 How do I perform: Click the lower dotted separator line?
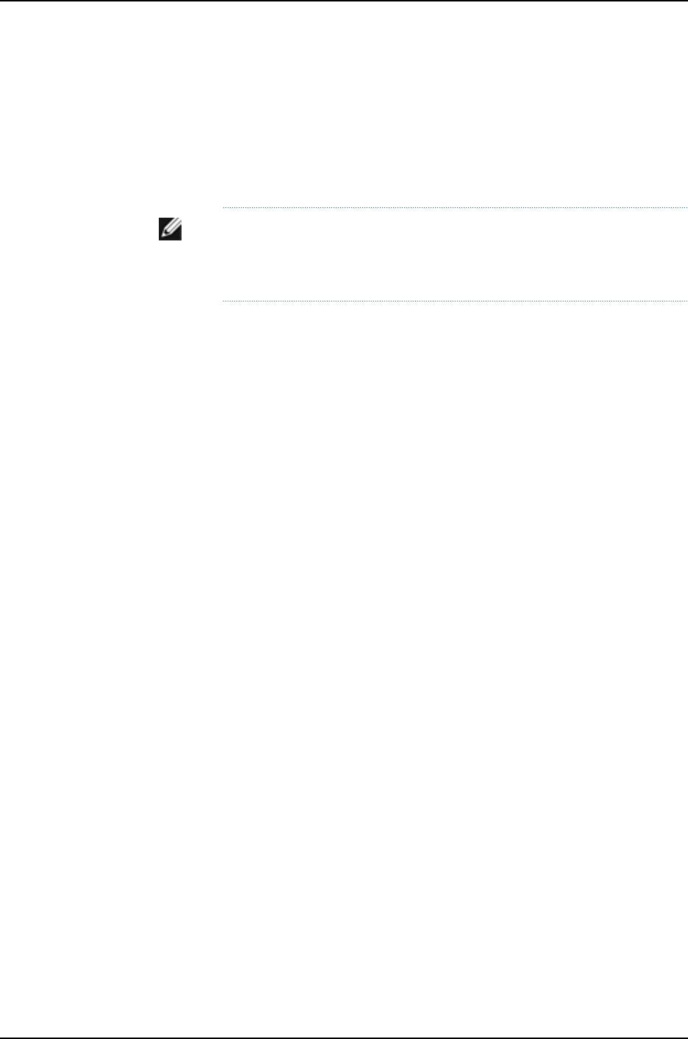pyautogui.click(x=454, y=301)
